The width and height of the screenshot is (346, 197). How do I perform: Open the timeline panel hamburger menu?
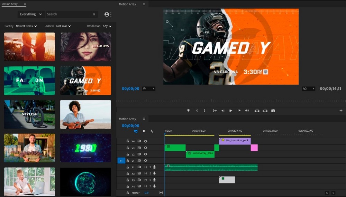click(x=144, y=119)
